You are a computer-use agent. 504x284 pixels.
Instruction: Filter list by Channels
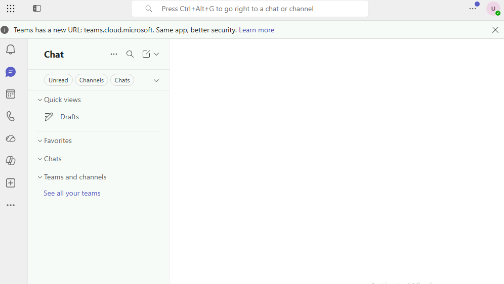pos(92,80)
